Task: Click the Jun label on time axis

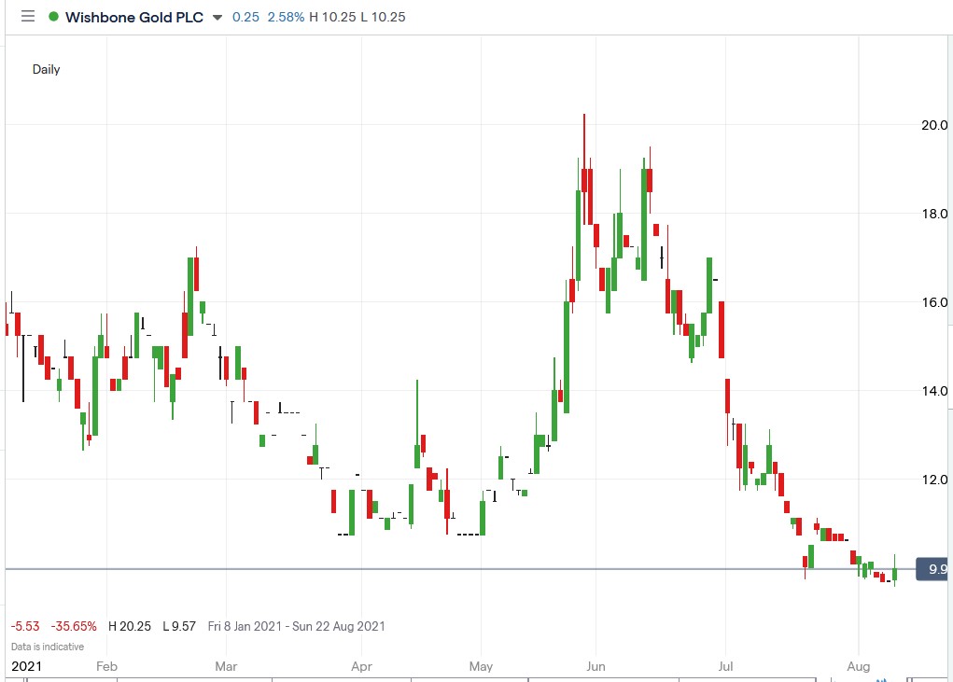Action: click(x=596, y=666)
